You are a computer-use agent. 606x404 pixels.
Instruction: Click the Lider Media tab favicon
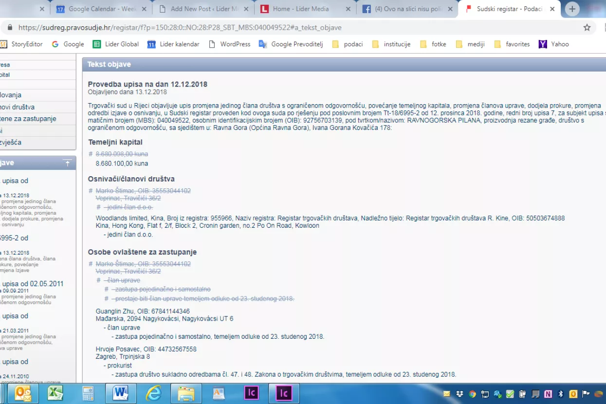coord(264,8)
